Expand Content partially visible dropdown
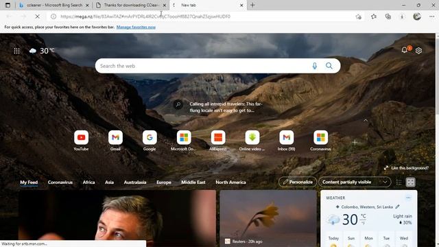Image resolution: width=439 pixels, height=247 pixels. click(355, 182)
